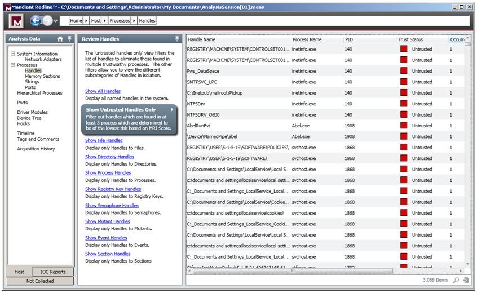
Task: Click the Show Registry Key Handles link
Action: click(113, 189)
